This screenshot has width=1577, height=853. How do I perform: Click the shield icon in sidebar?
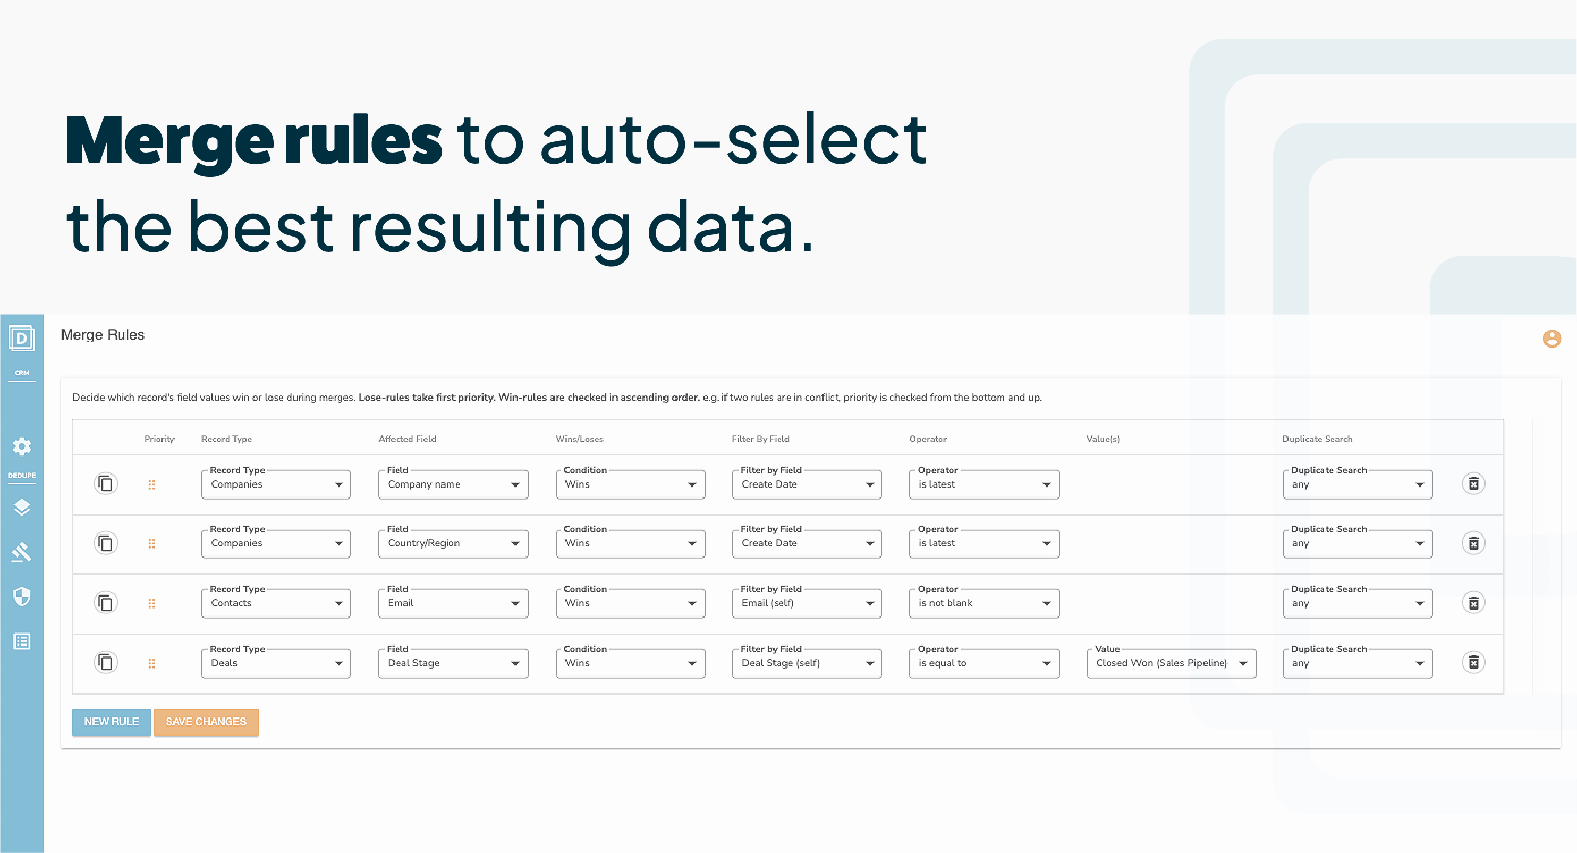click(22, 596)
